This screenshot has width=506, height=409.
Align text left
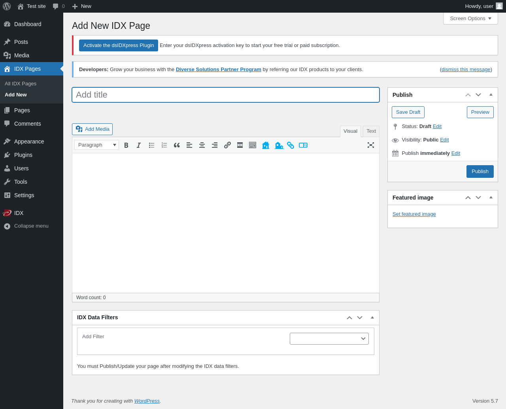[189, 145]
